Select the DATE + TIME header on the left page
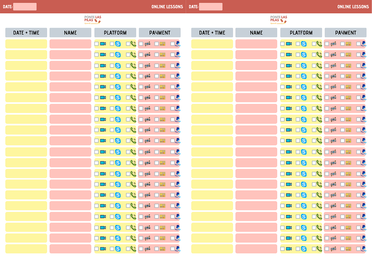 [26, 33]
